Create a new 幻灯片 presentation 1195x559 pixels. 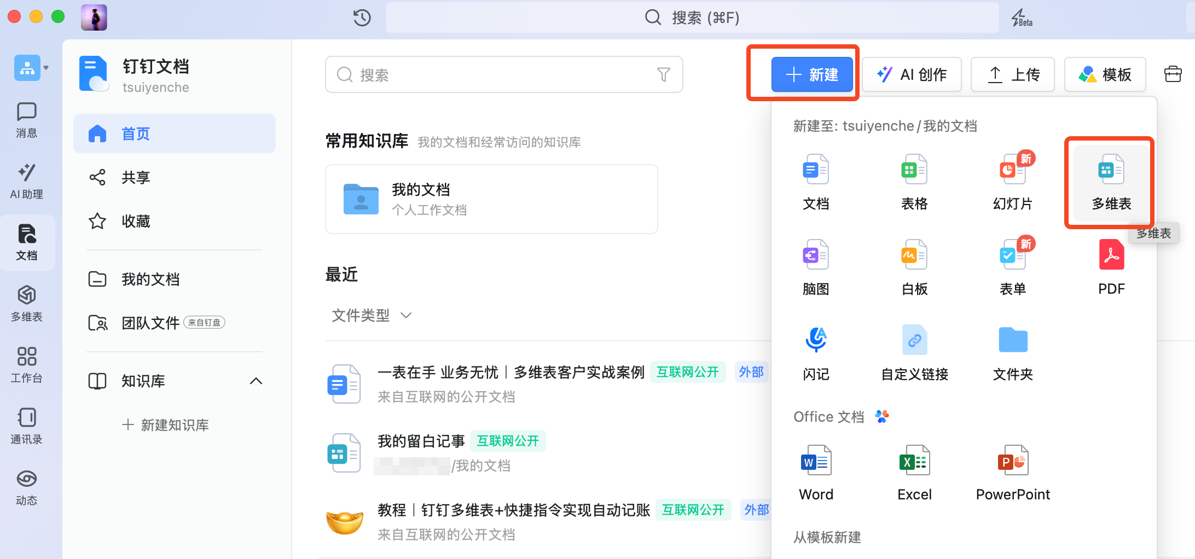tap(1013, 183)
